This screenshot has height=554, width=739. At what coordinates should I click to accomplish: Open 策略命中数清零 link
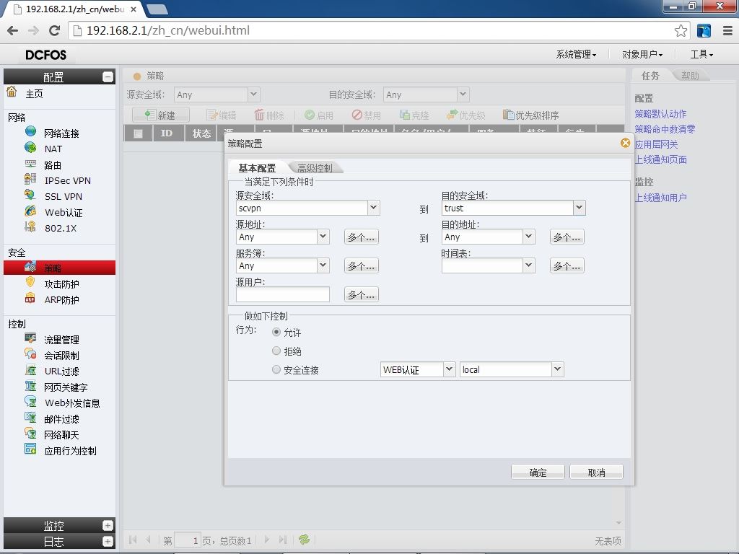pyautogui.click(x=665, y=128)
